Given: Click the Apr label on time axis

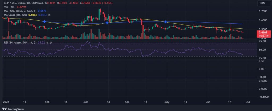Looking at the screenshot, I should [x=127, y=102].
